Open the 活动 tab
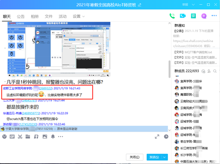The image size is (220, 164). [x=62, y=17]
